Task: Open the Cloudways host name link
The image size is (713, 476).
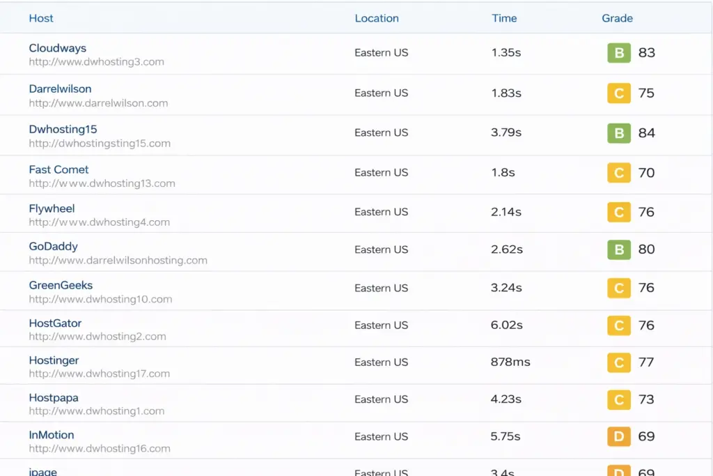Action: click(58, 48)
